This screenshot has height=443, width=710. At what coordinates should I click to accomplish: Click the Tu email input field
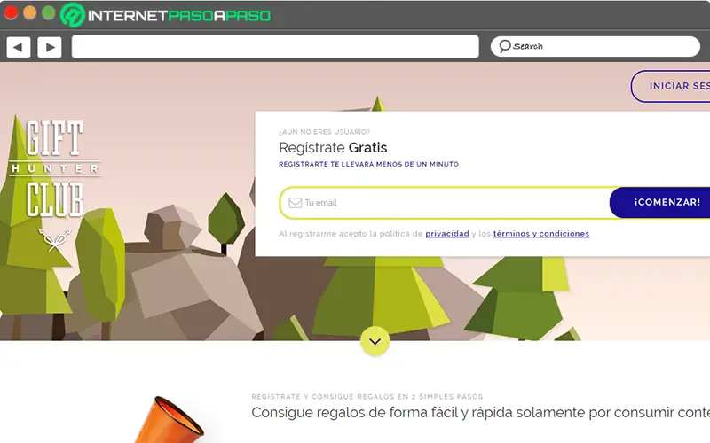pyautogui.click(x=446, y=203)
